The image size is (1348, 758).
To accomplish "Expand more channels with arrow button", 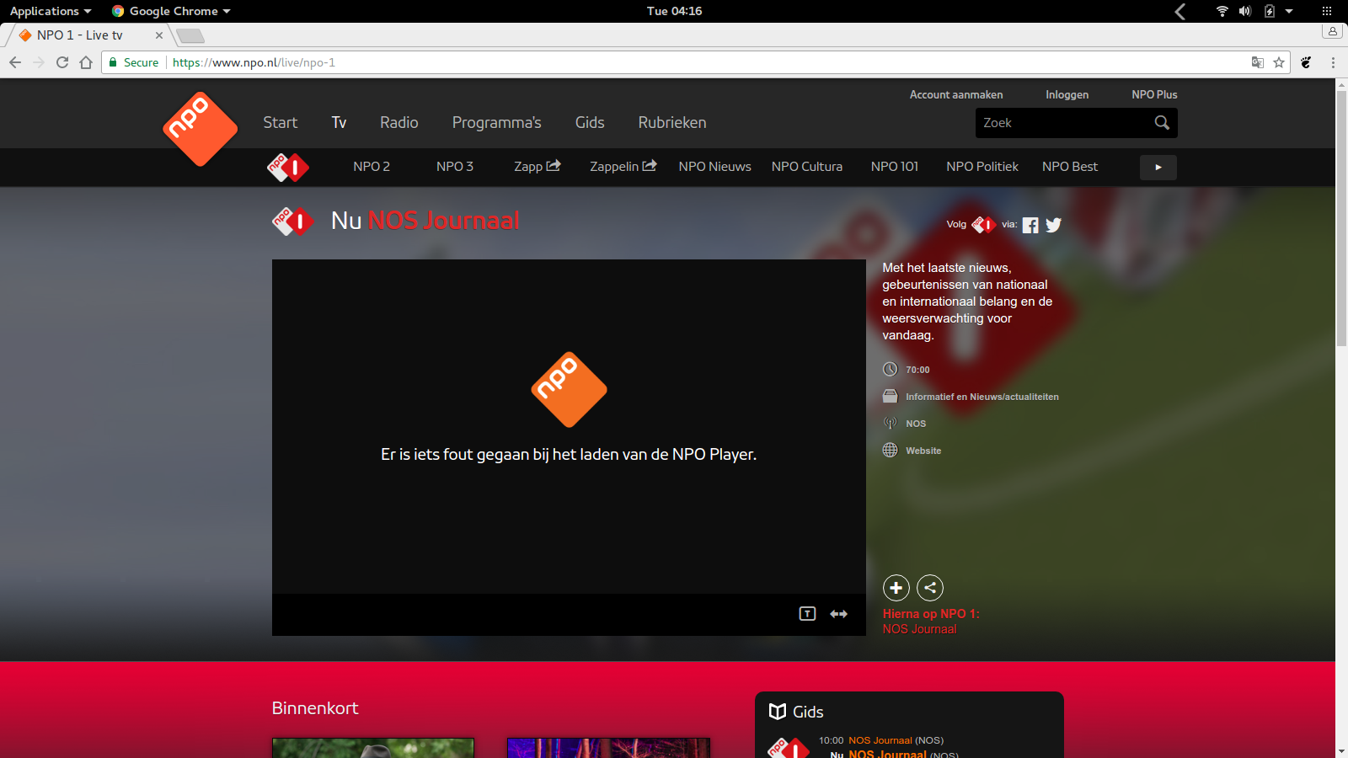I will click(1158, 168).
